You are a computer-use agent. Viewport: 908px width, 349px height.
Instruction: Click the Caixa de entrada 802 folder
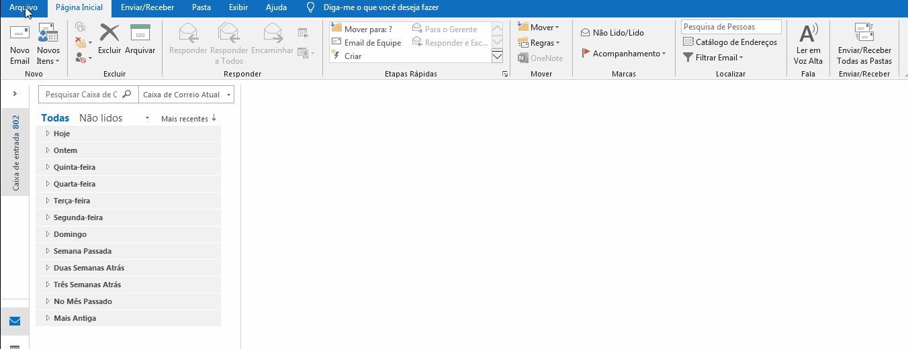(15, 152)
